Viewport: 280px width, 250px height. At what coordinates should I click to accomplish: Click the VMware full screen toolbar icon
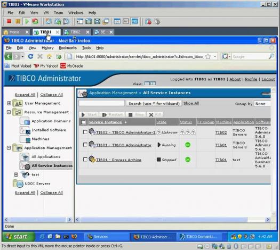(x=89, y=22)
